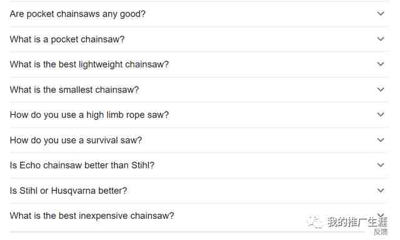Click arrow next to 'Is Stihl or Husqvarna better?'

pyautogui.click(x=381, y=190)
